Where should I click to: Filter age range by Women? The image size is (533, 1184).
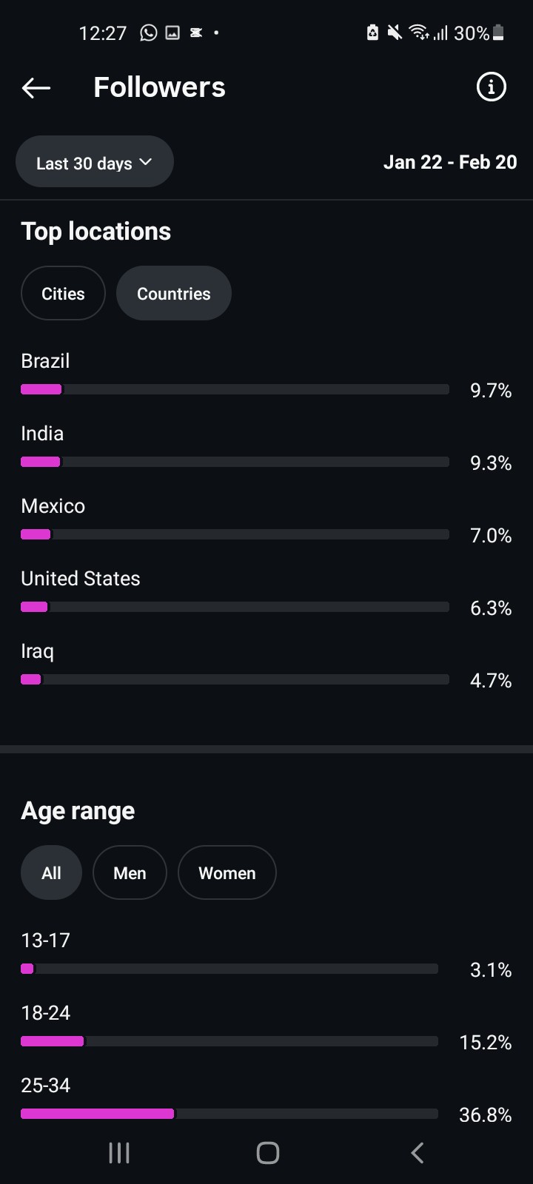pyautogui.click(x=227, y=873)
